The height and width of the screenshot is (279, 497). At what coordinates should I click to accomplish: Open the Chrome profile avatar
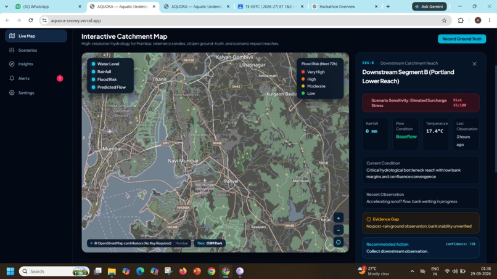(478, 20)
